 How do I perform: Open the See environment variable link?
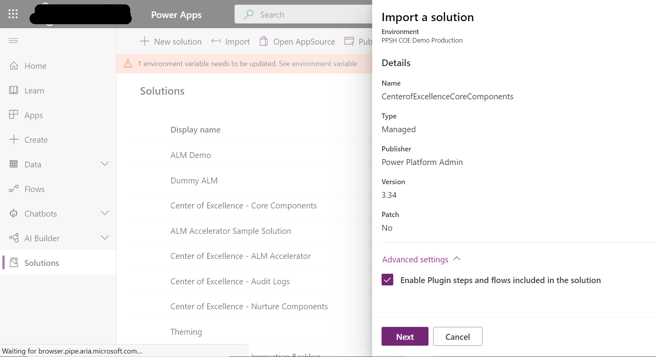[x=318, y=63]
